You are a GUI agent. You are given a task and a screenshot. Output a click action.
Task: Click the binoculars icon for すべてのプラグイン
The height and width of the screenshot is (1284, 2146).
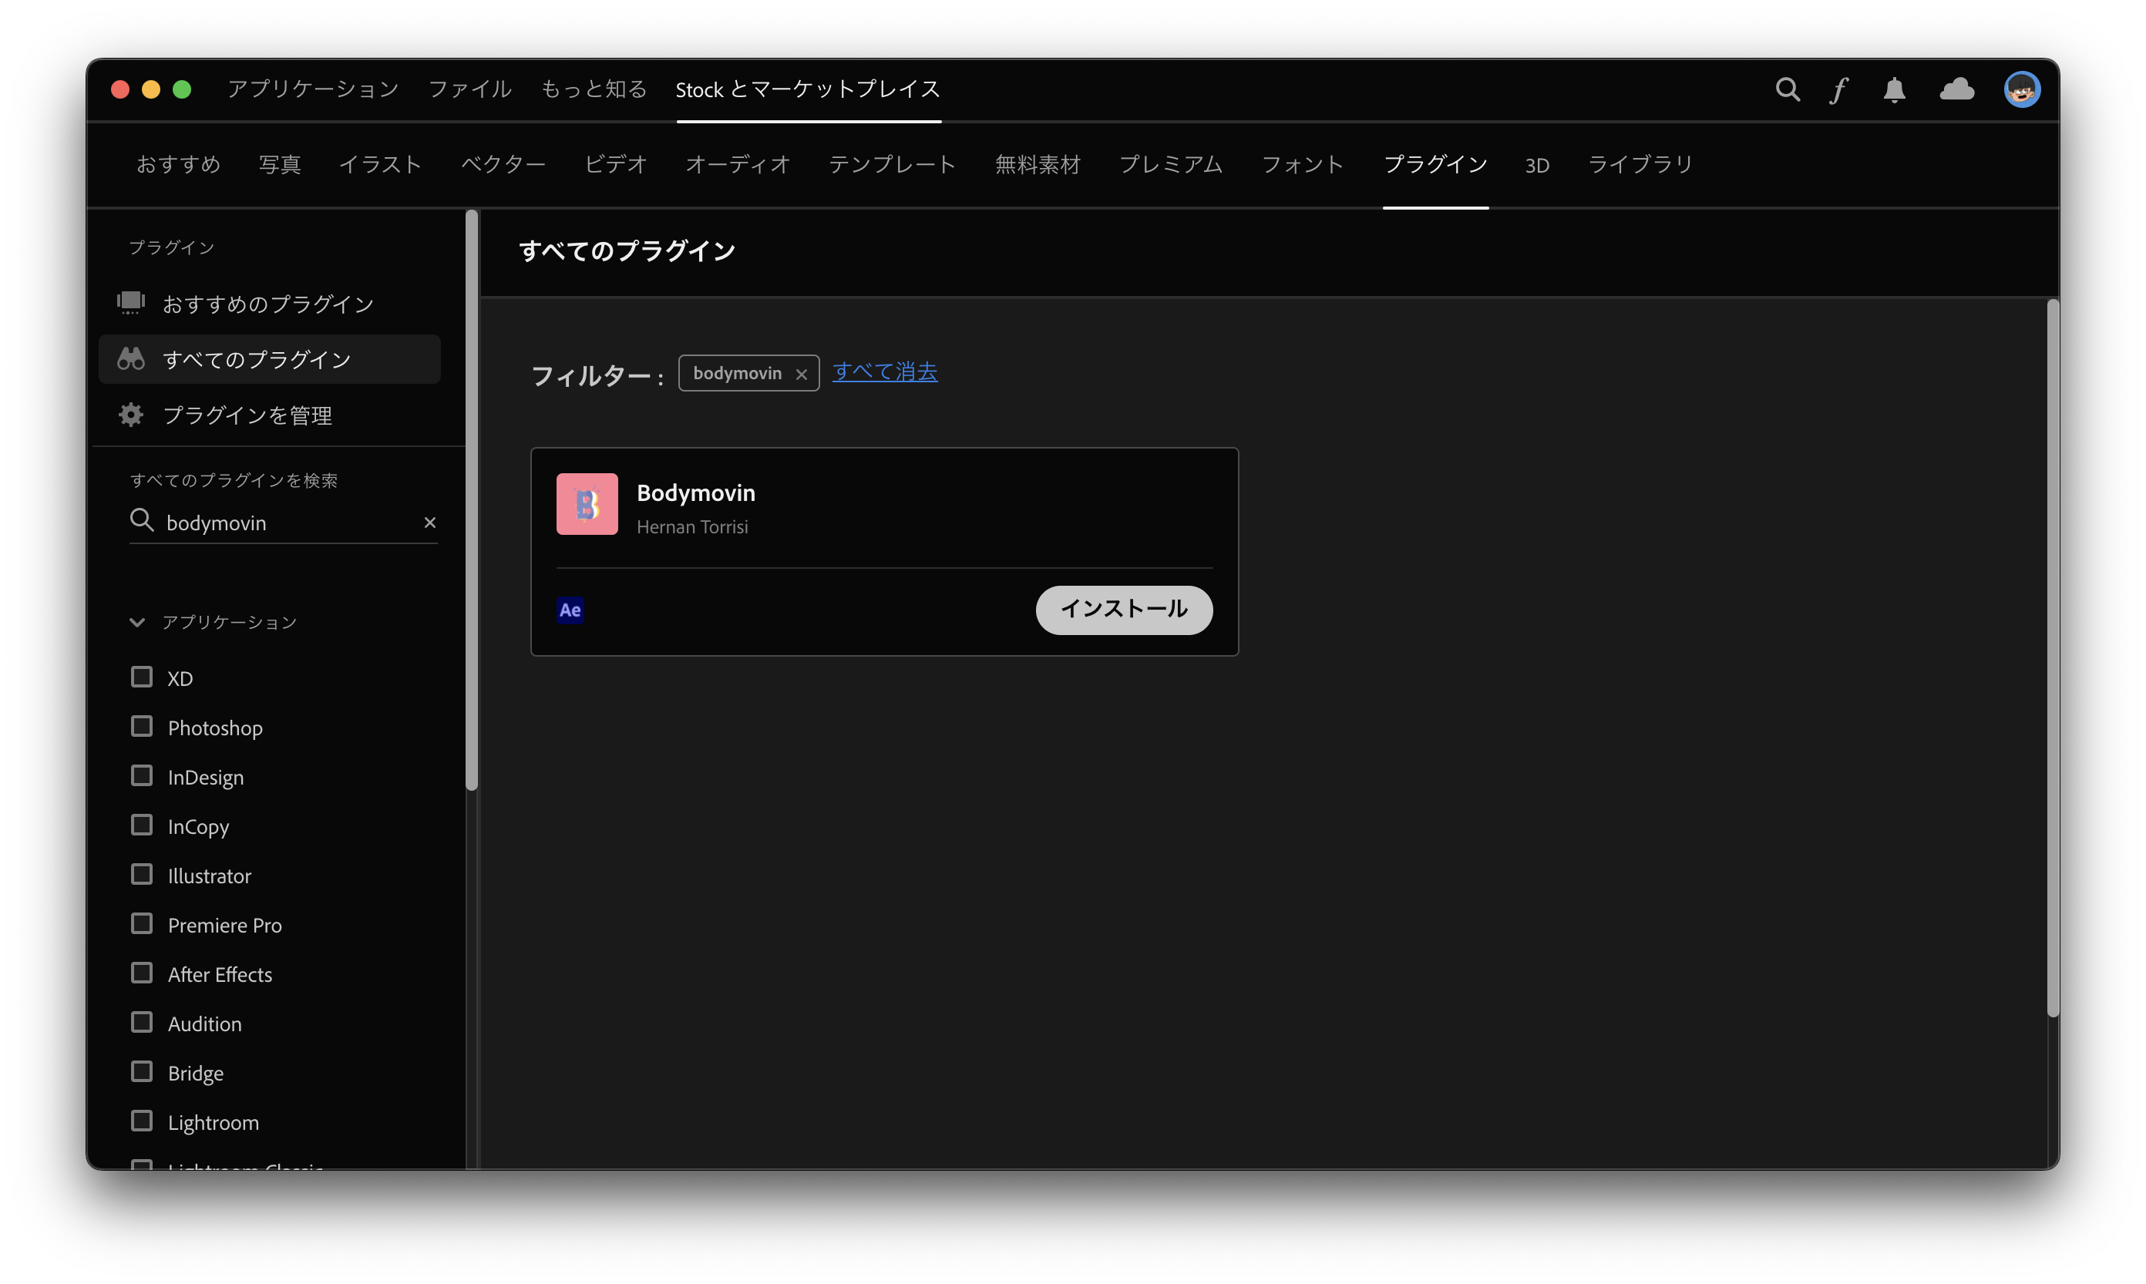click(131, 358)
